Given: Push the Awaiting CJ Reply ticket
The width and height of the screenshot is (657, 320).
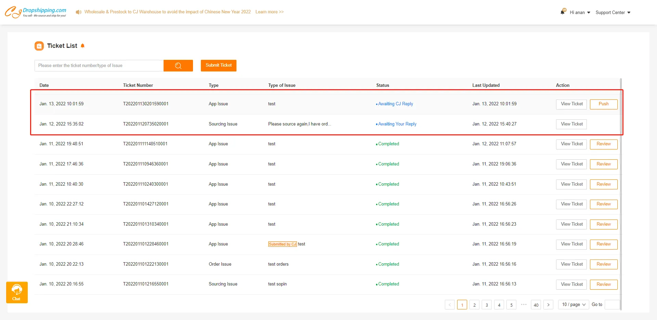Looking at the screenshot, I should pos(603,104).
